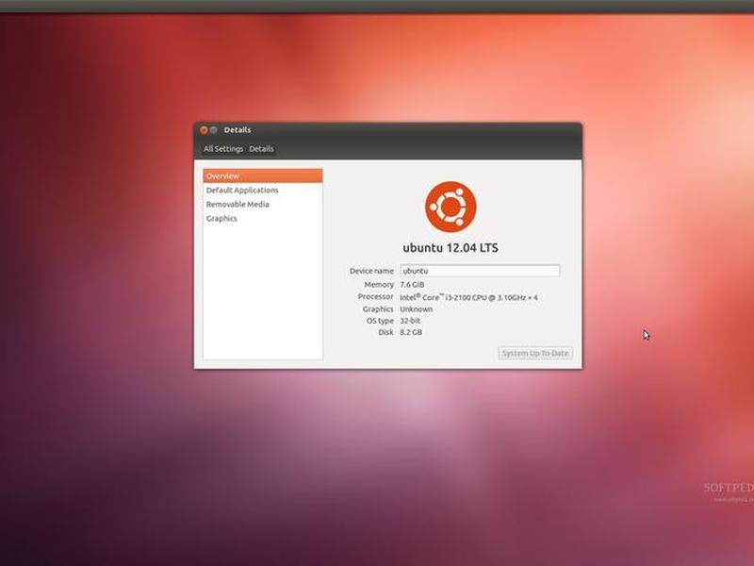Image resolution: width=754 pixels, height=566 pixels.
Task: Click the Details breadcrumb button
Action: coord(261,149)
